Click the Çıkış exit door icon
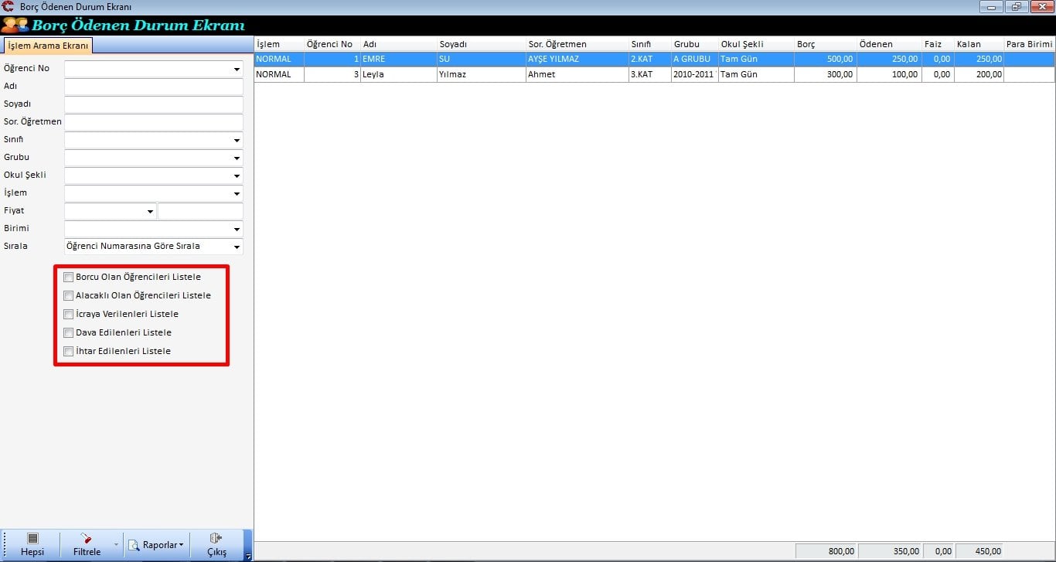Viewport: 1056px width, 562px height. tap(216, 538)
